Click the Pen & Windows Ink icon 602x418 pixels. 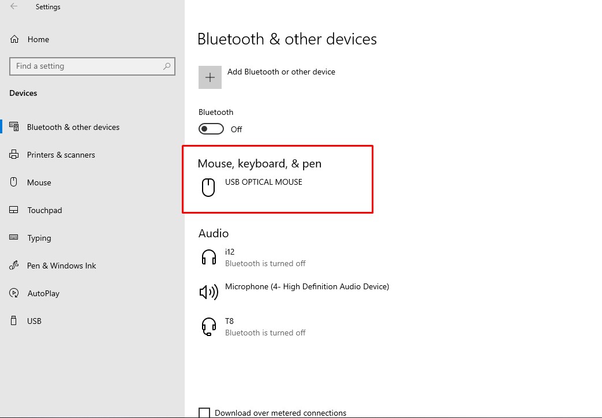[14, 265]
